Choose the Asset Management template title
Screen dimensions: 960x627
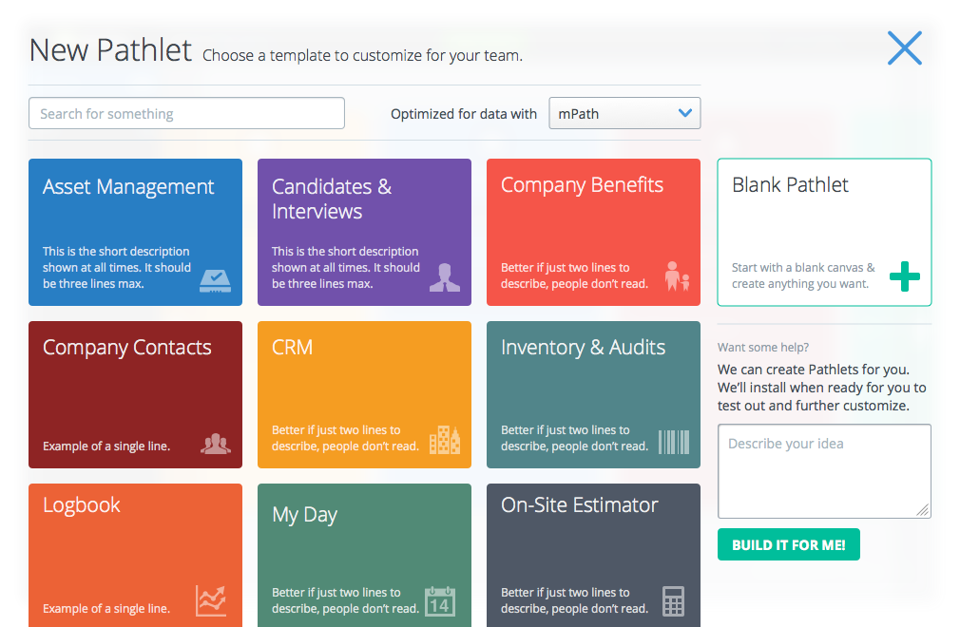(128, 187)
